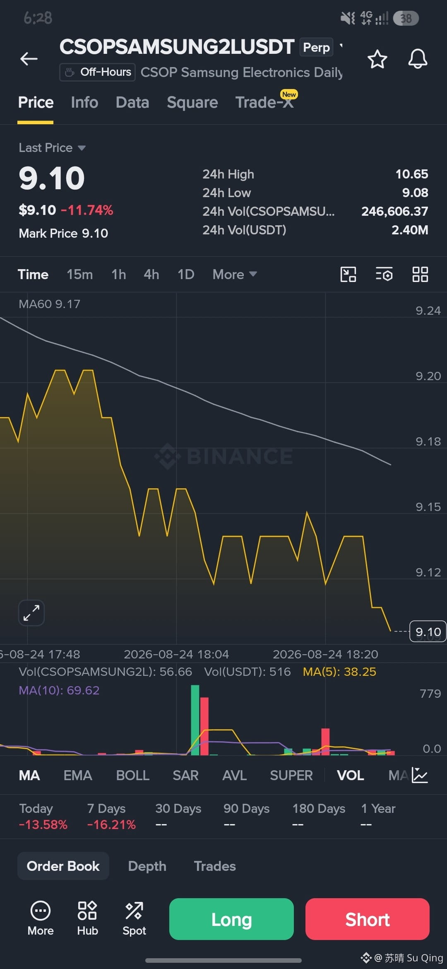Select the 1h interval
The height and width of the screenshot is (969, 447).
(119, 274)
